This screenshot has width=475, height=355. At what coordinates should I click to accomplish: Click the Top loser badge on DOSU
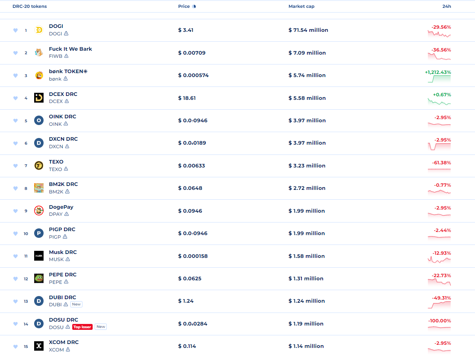tap(82, 327)
